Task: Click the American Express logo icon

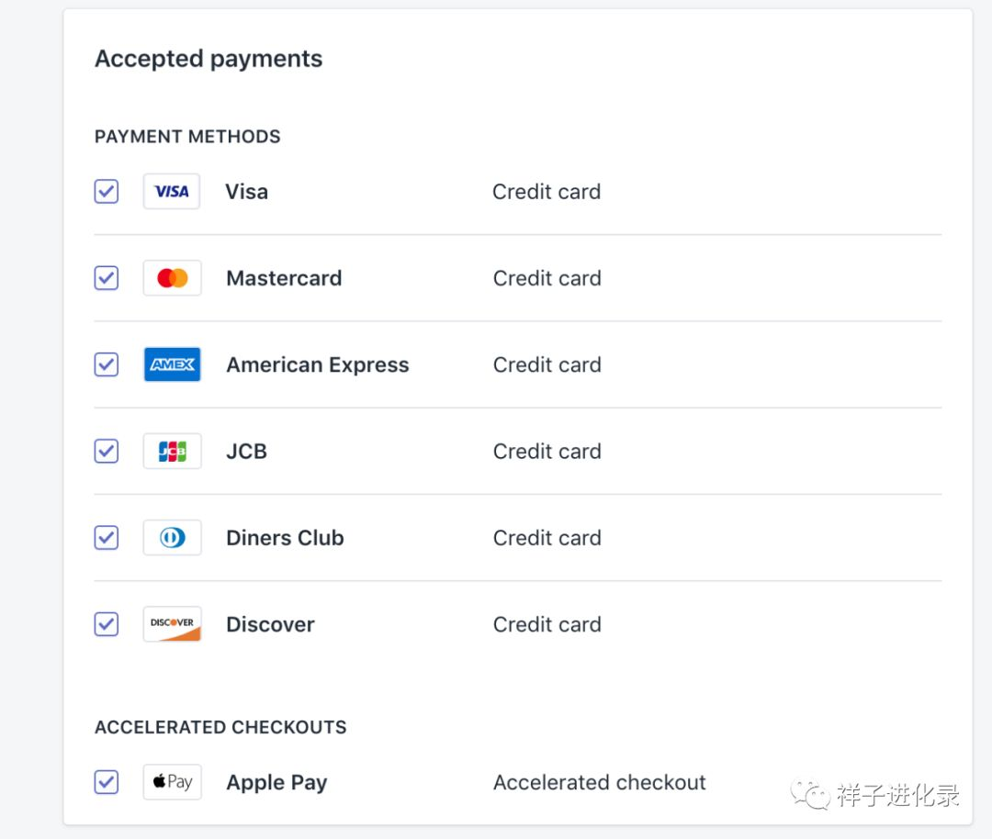Action: pyautogui.click(x=172, y=364)
